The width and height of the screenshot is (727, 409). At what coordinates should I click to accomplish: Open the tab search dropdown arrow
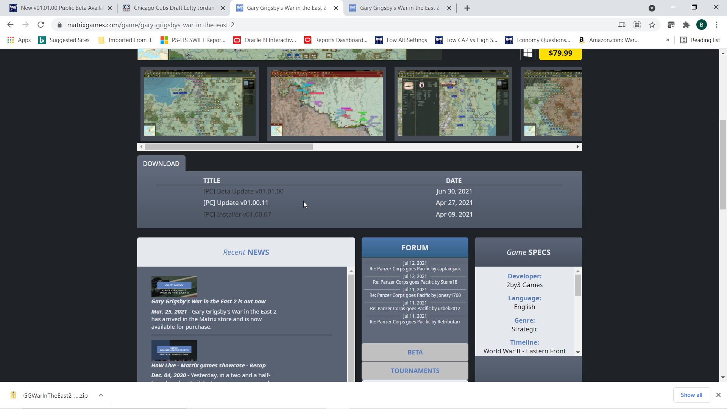tap(652, 8)
